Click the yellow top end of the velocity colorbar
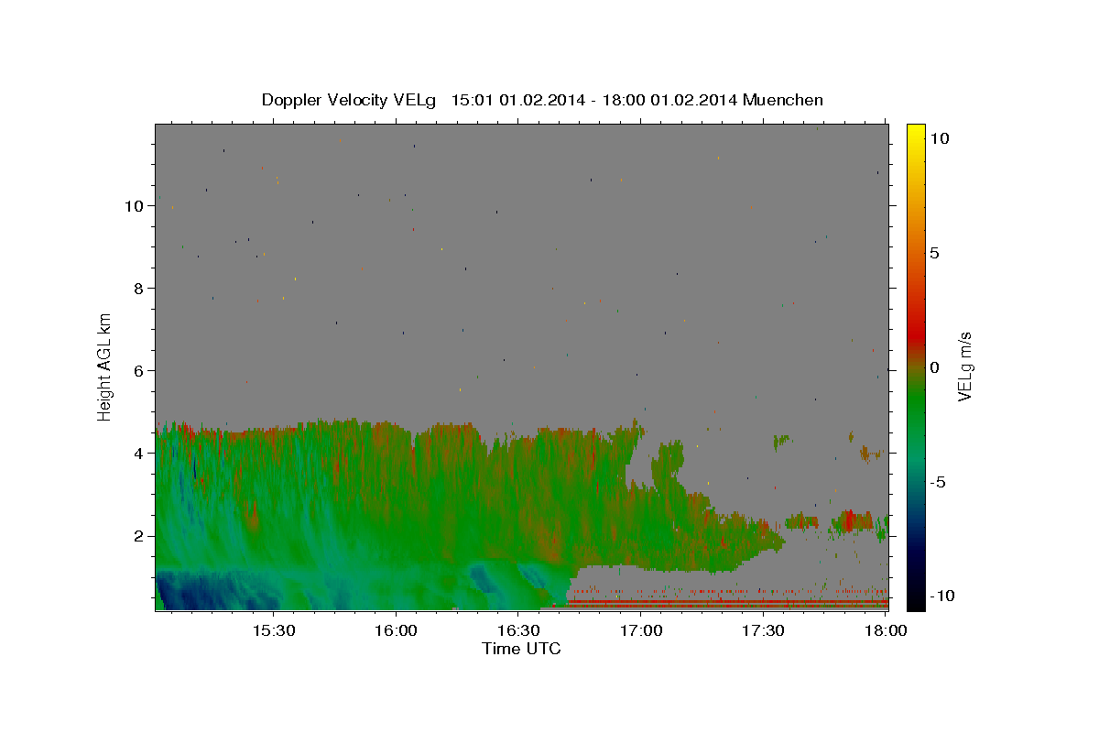This screenshot has width=1099, height=733. [x=915, y=133]
